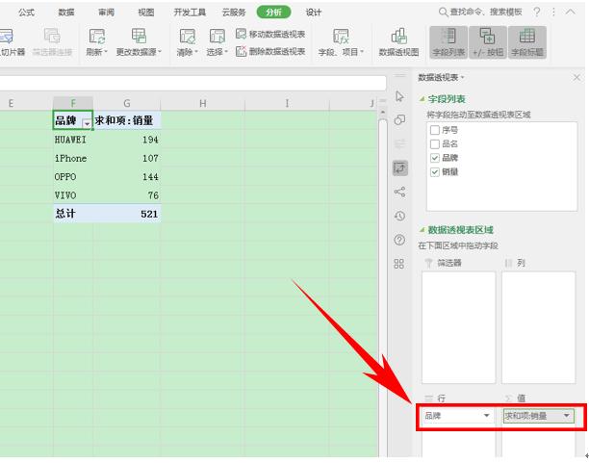Check the 品名 field checkbox
589x463 pixels.
click(435, 144)
